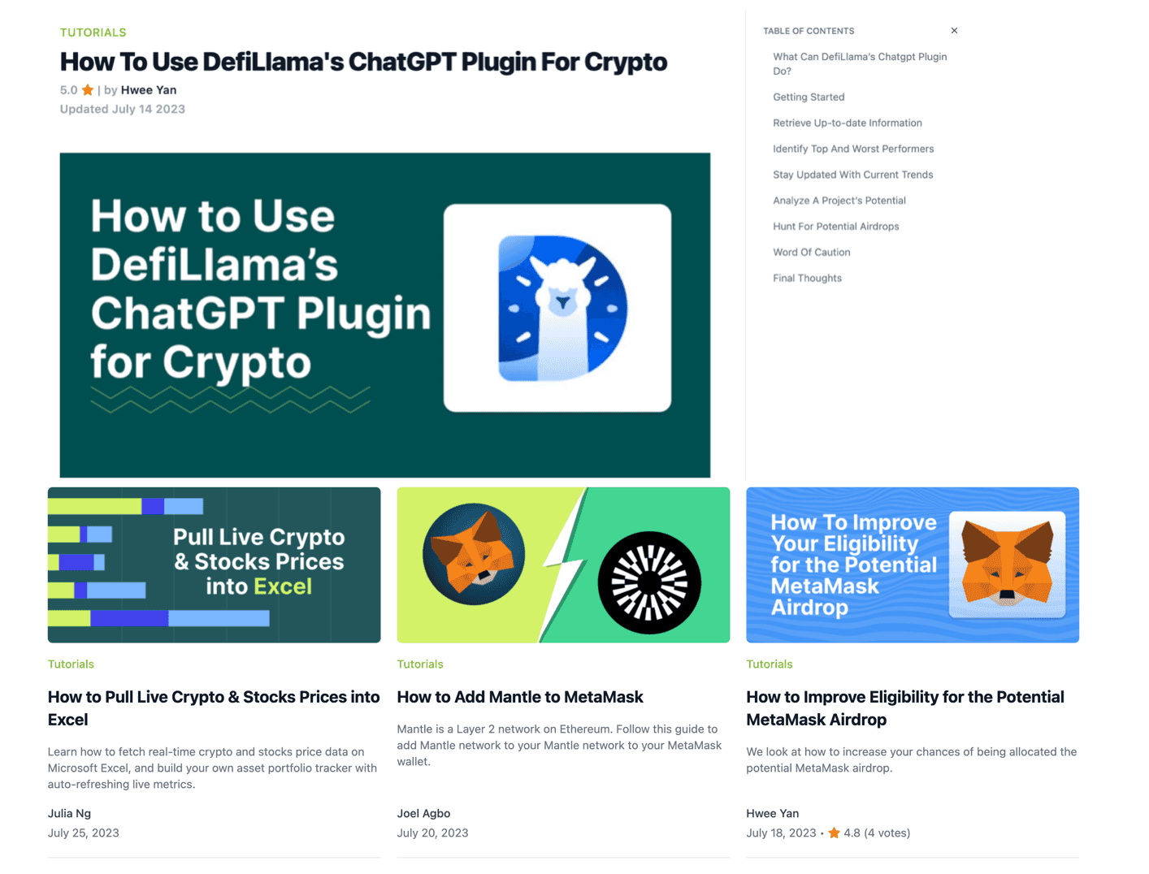Close the Table of Contents panel
The height and width of the screenshot is (874, 1149).
(954, 31)
